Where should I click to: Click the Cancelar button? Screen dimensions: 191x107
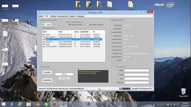[x=47, y=72]
